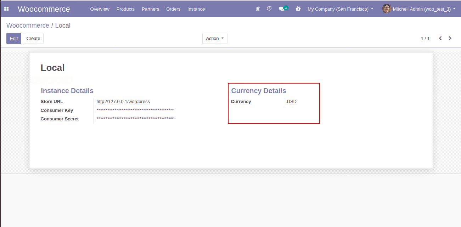This screenshot has width=461, height=227.
Task: Click the Currency Details heading
Action: (x=259, y=91)
